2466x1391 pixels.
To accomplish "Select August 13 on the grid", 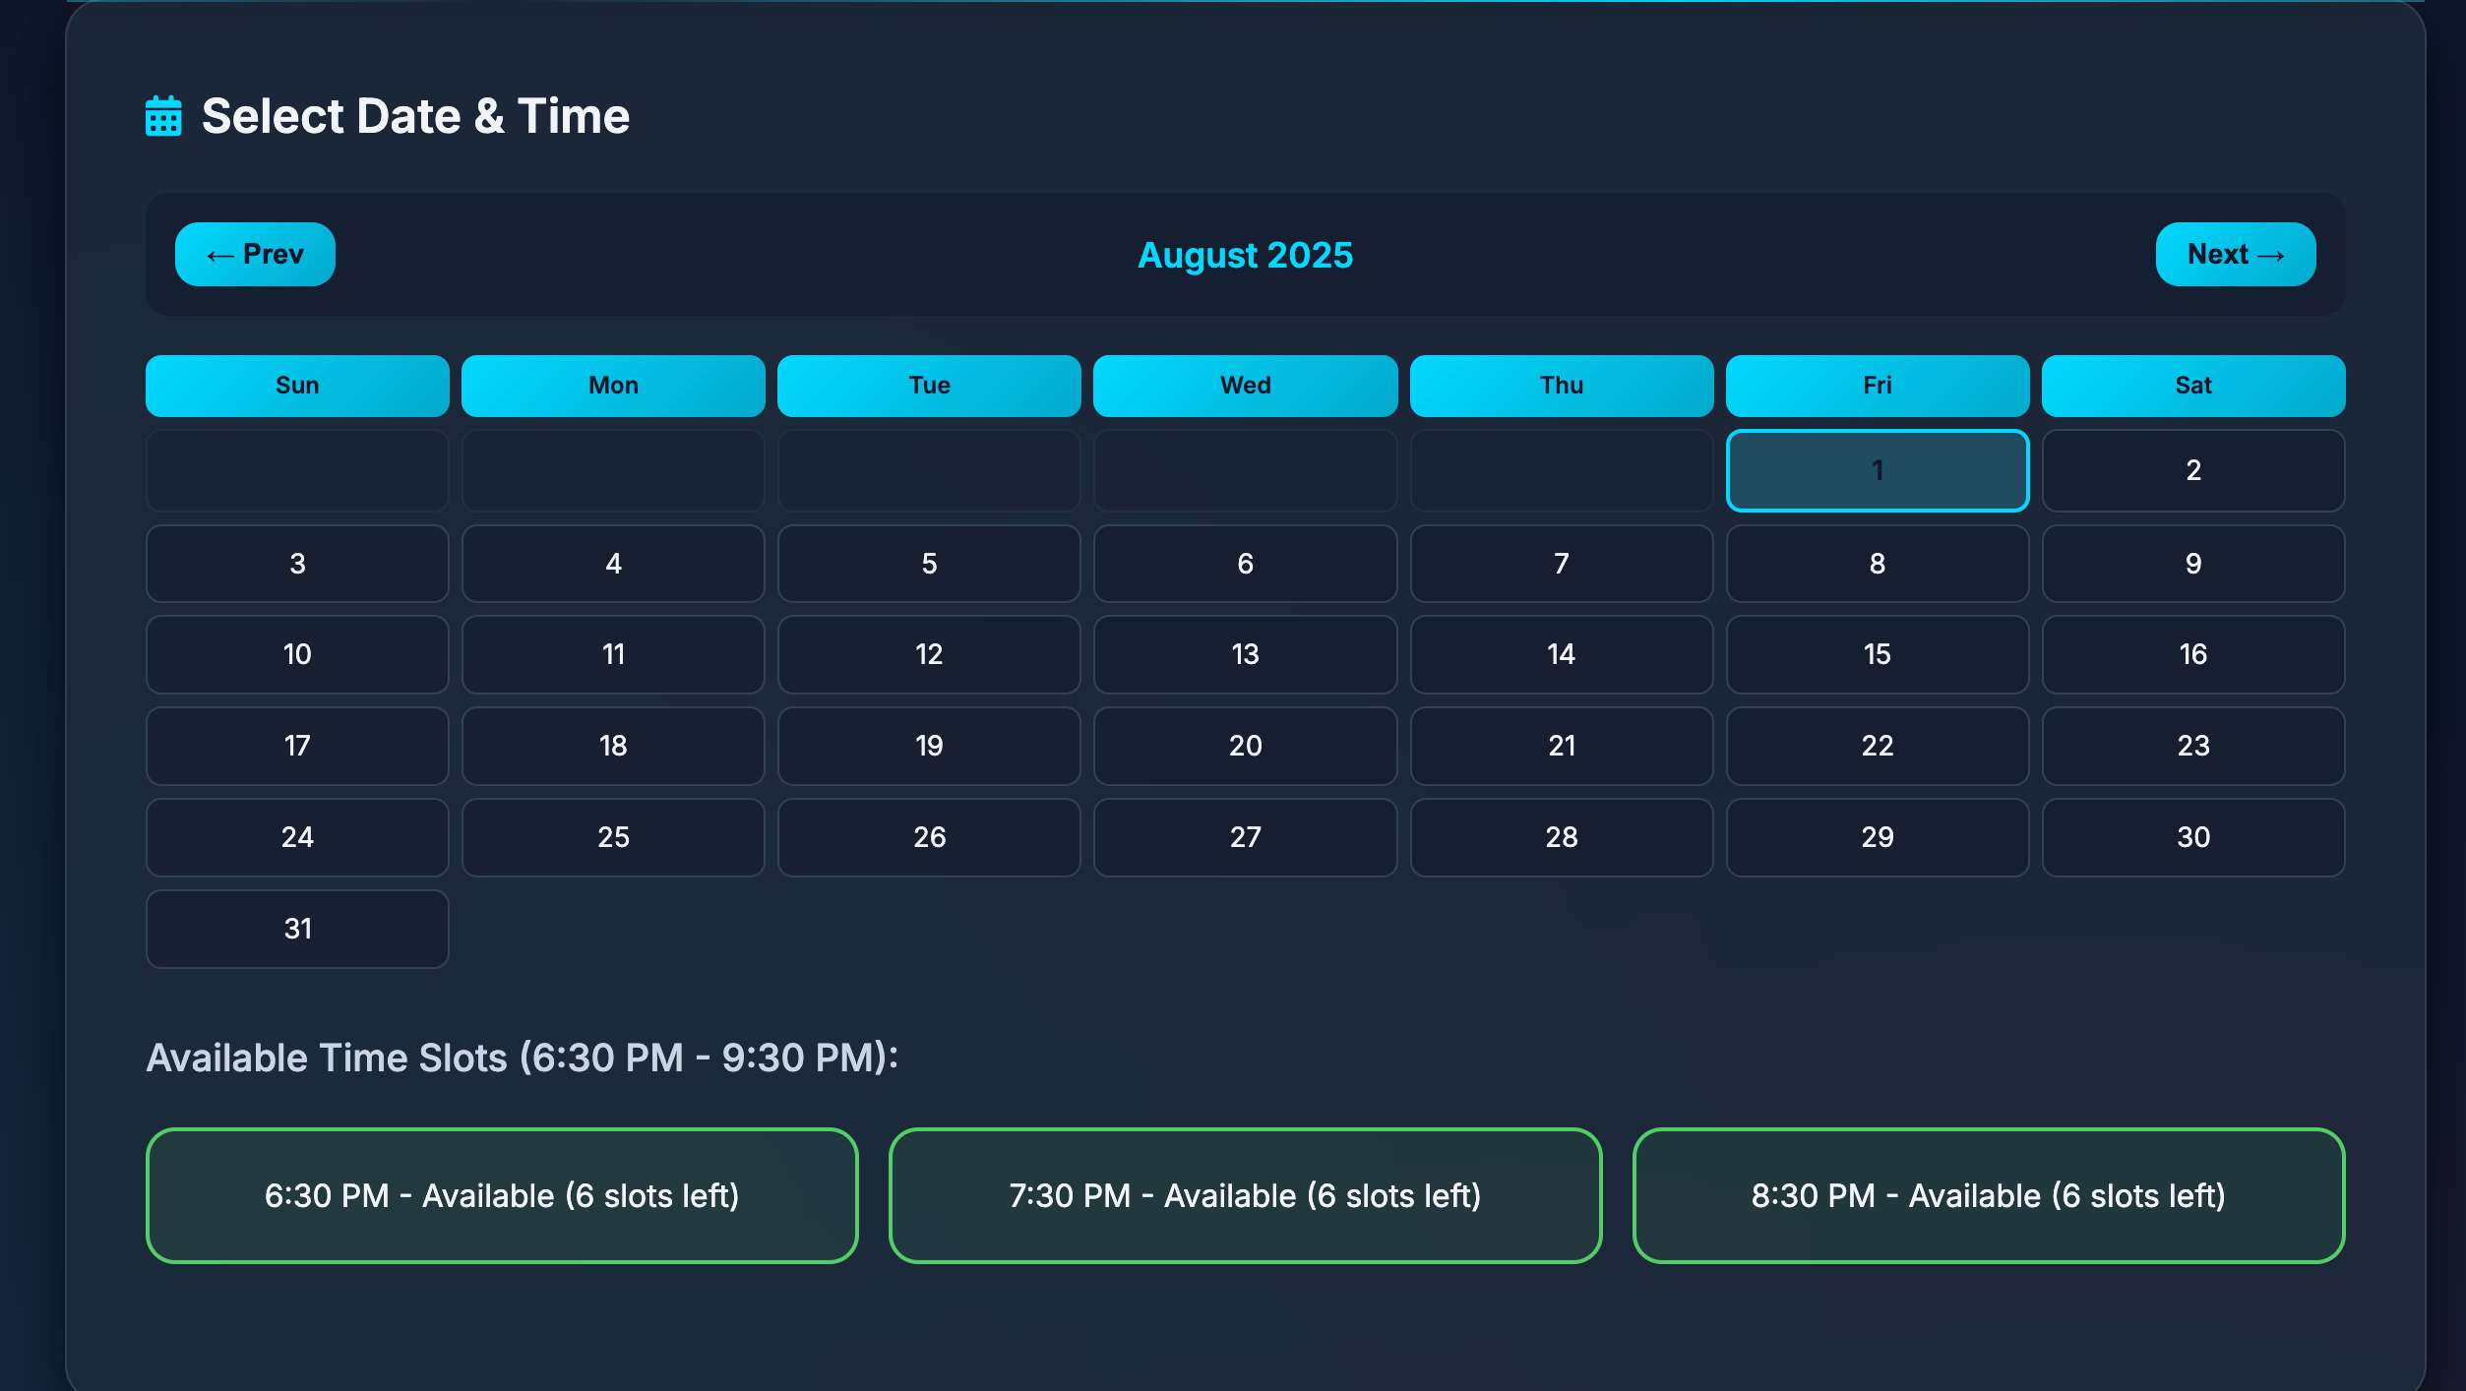I will pos(1245,654).
